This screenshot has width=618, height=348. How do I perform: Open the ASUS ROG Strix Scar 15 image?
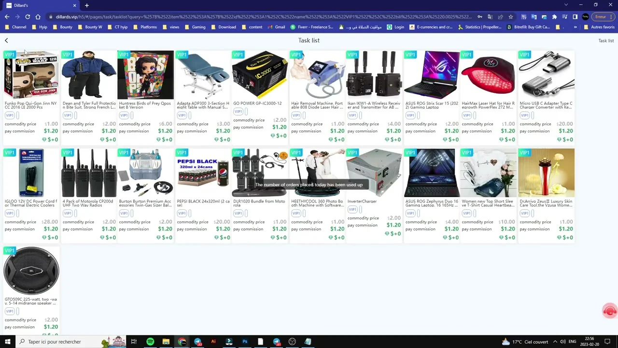tap(432, 75)
